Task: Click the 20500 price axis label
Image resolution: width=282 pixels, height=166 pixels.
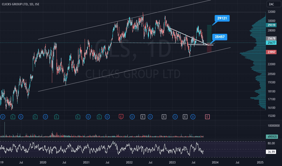Action: coord(271,74)
